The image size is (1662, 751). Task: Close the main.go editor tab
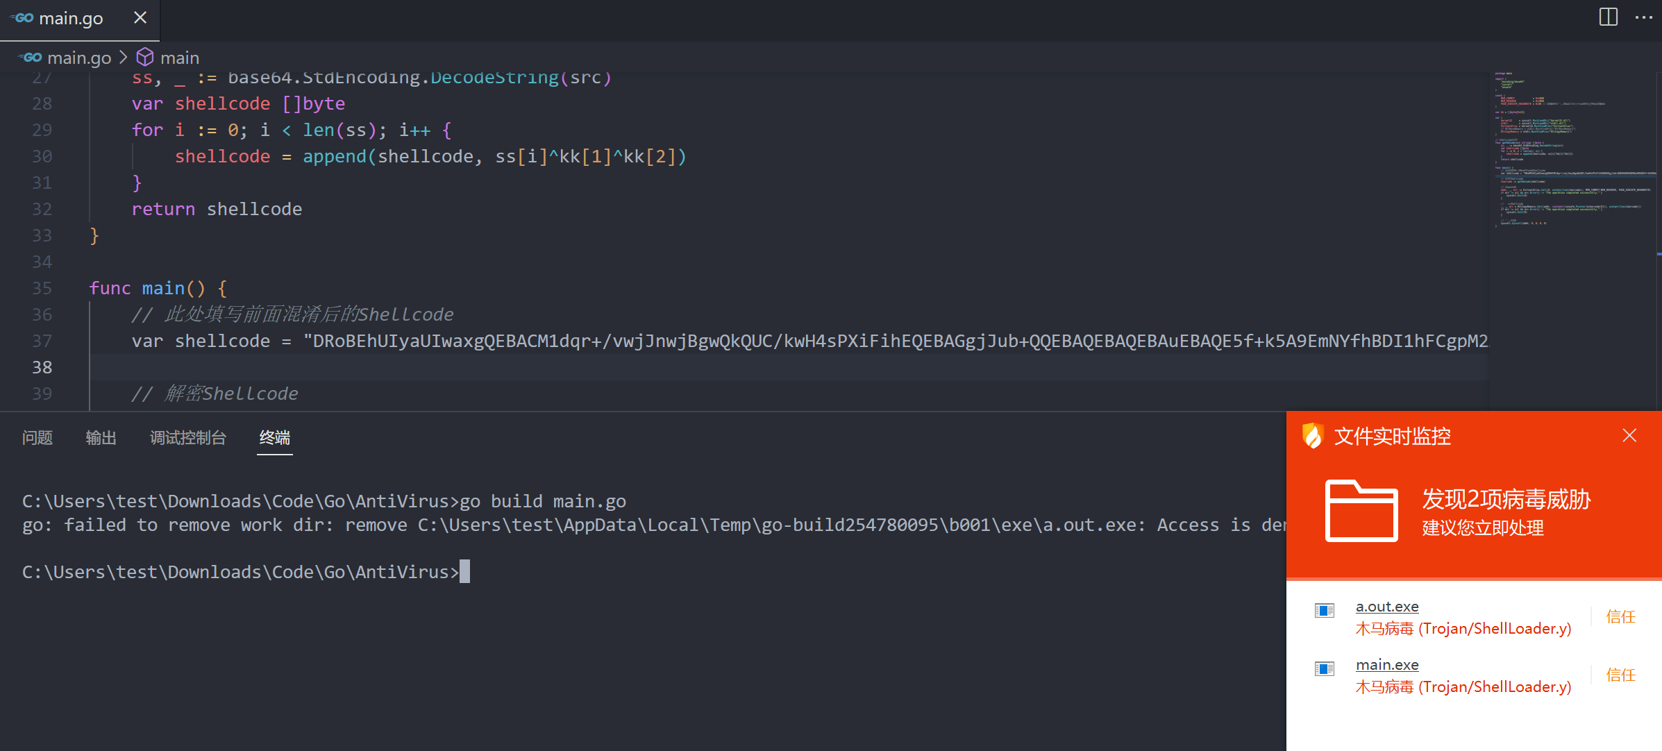pyautogui.click(x=140, y=17)
